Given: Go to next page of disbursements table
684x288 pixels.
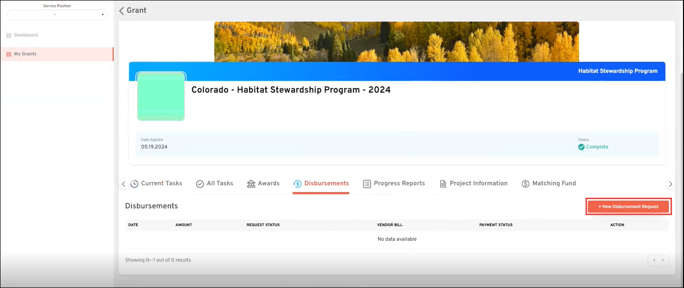Looking at the screenshot, I should 663,260.
